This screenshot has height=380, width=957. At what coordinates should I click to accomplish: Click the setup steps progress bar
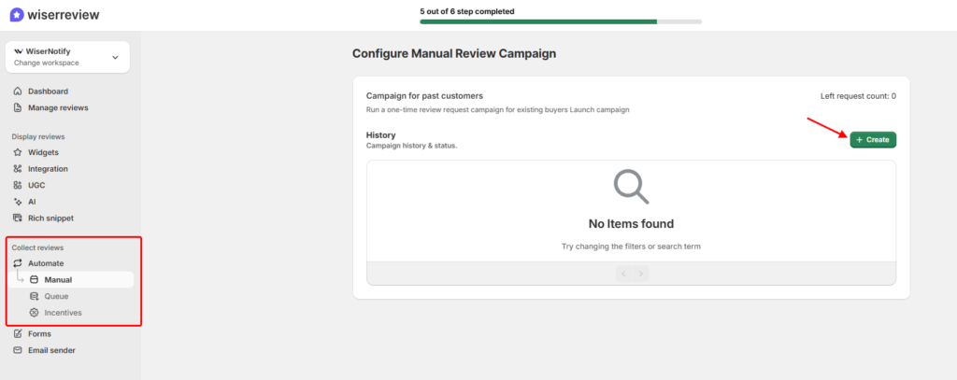pyautogui.click(x=561, y=21)
